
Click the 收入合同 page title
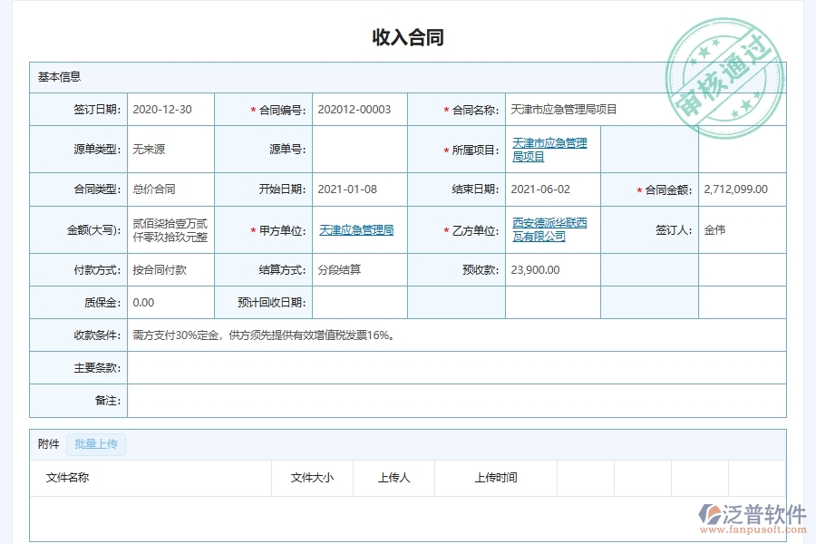tap(408, 36)
